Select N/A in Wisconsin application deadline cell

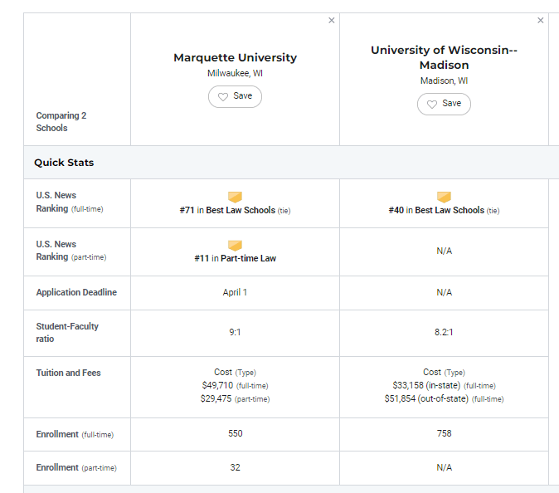coord(445,292)
